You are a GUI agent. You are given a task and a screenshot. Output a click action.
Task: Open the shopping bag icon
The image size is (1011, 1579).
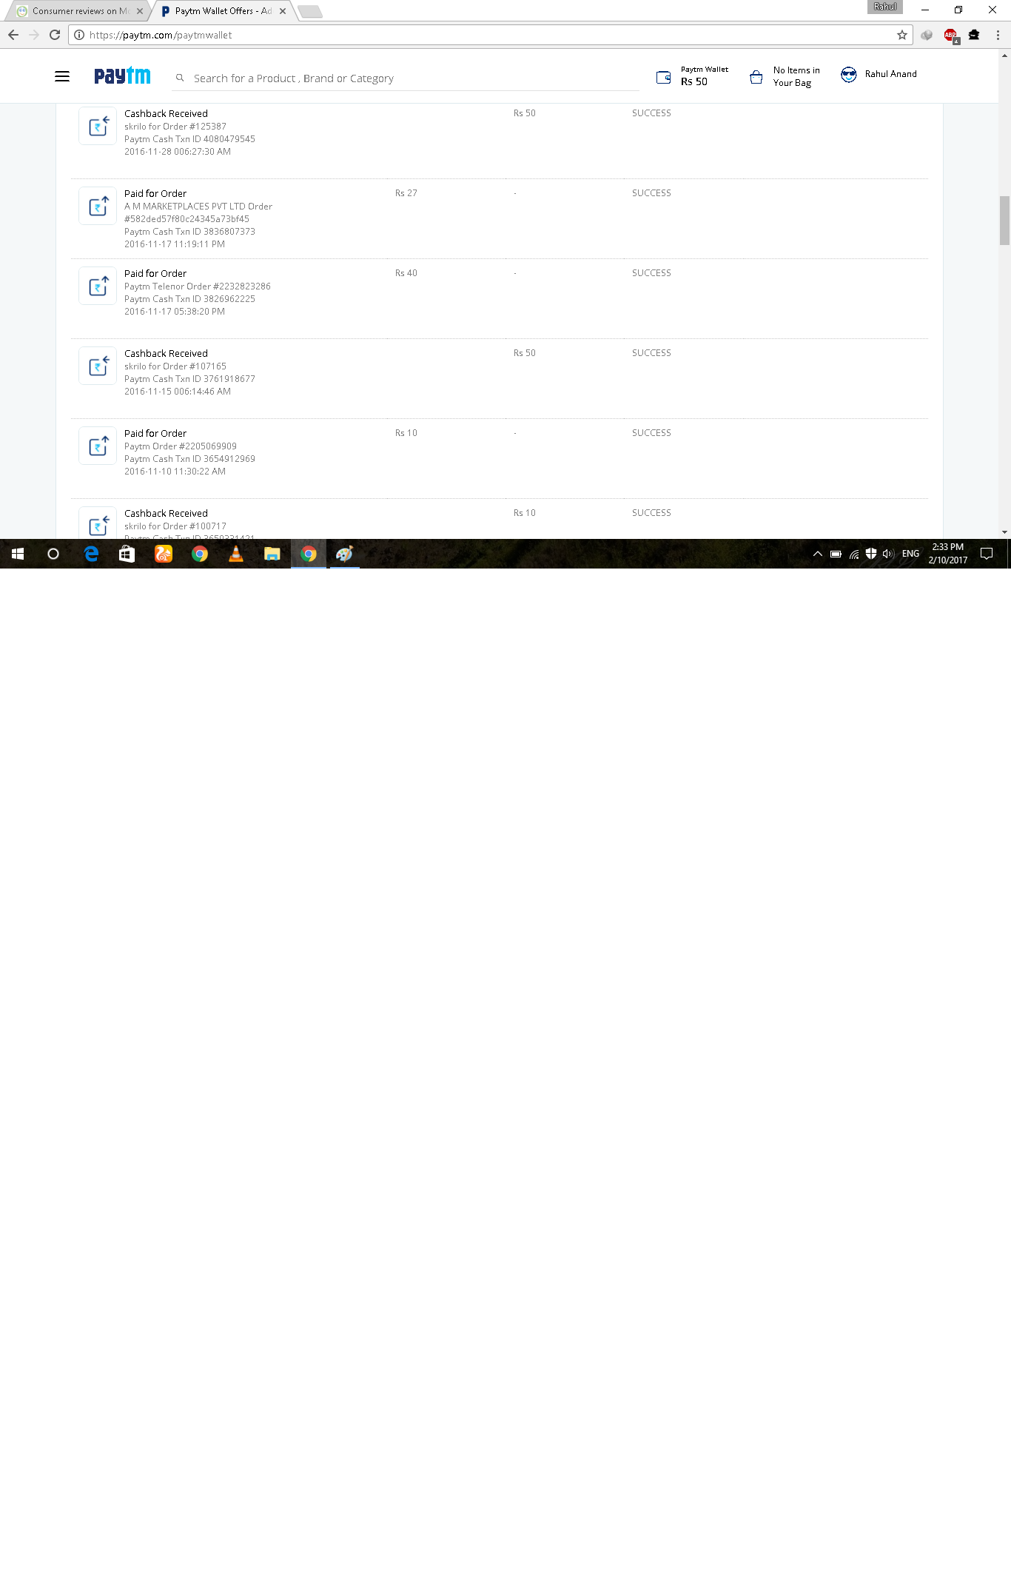click(756, 77)
